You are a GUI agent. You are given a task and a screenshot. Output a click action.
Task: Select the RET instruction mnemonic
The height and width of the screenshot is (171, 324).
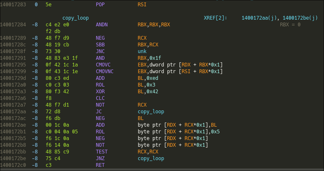[100, 165]
